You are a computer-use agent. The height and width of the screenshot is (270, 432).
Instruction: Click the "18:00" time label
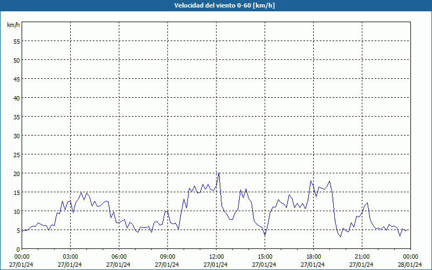click(314, 257)
